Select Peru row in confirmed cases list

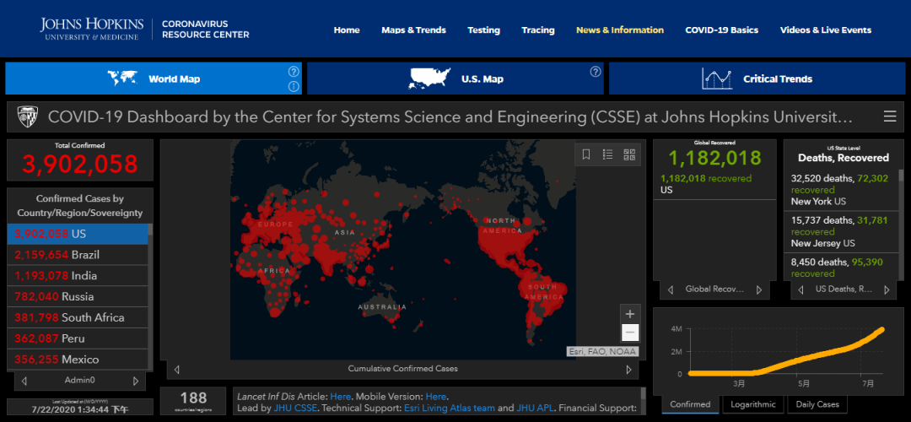[x=78, y=338]
